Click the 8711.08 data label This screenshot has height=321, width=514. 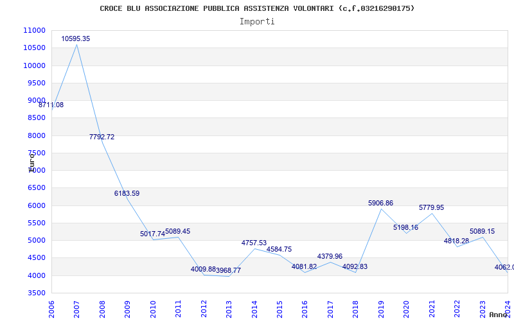pyautogui.click(x=51, y=105)
